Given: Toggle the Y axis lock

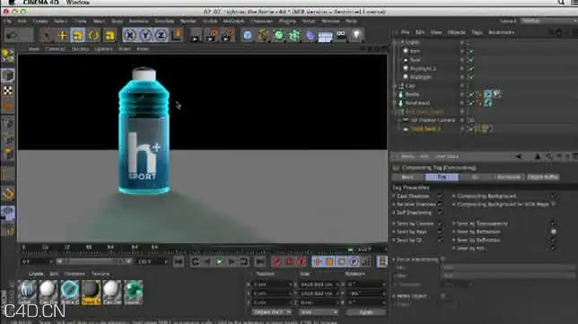Looking at the screenshot, I should click(145, 35).
